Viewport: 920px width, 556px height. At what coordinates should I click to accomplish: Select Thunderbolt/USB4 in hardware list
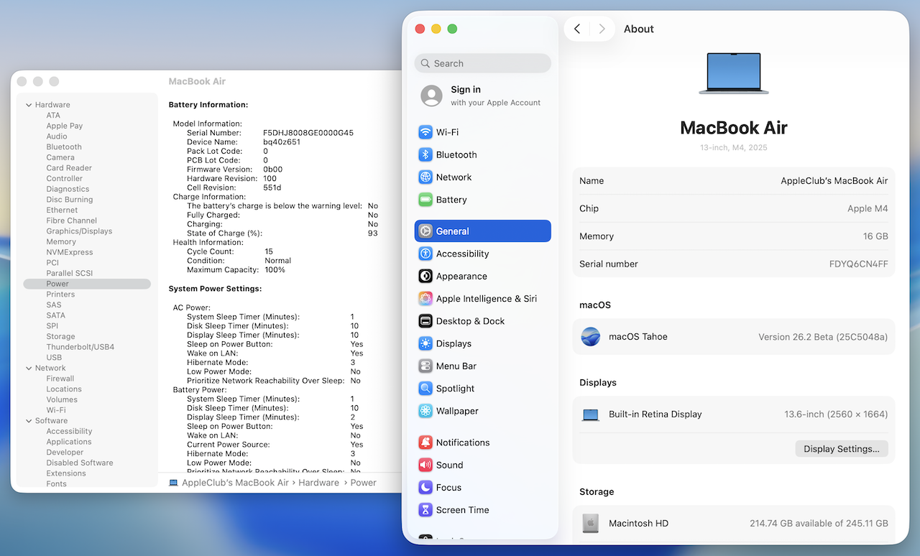[80, 347]
